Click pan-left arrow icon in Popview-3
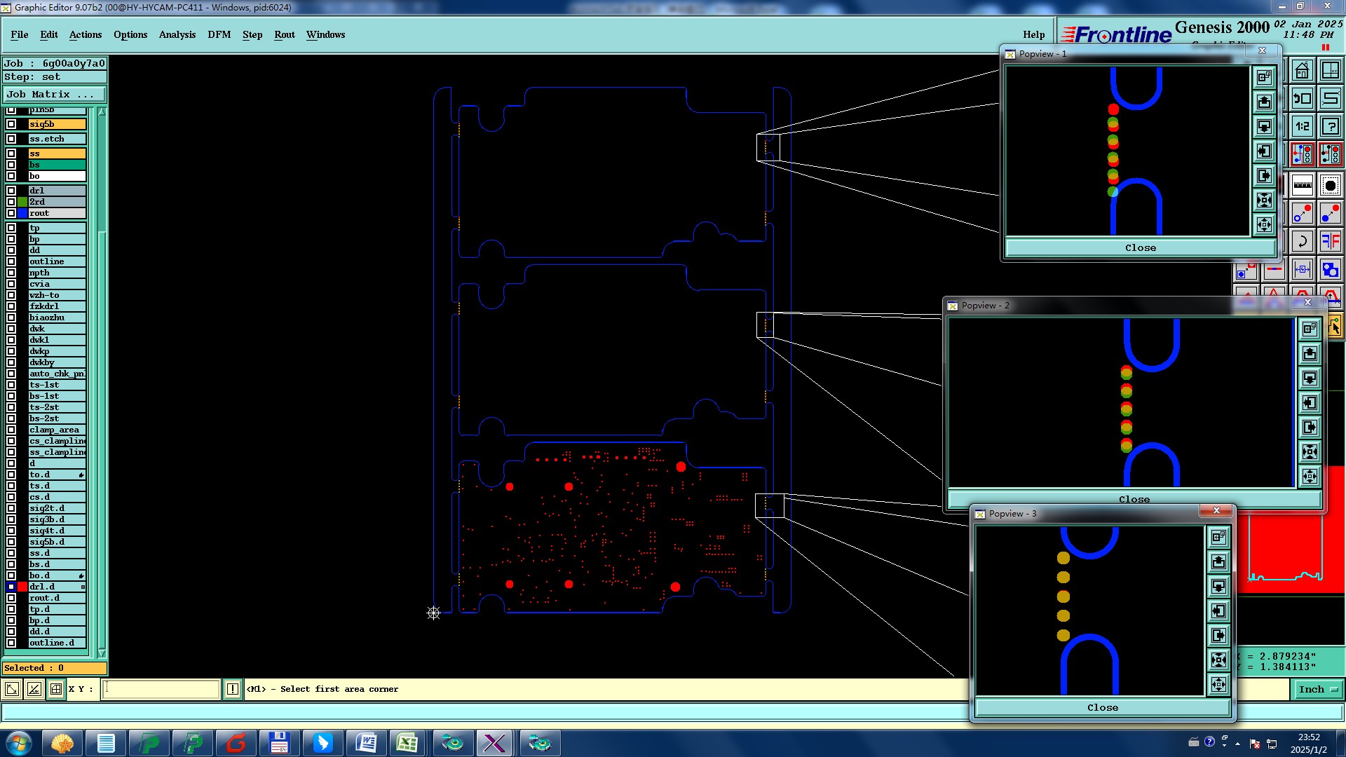This screenshot has height=757, width=1346. coord(1218,611)
